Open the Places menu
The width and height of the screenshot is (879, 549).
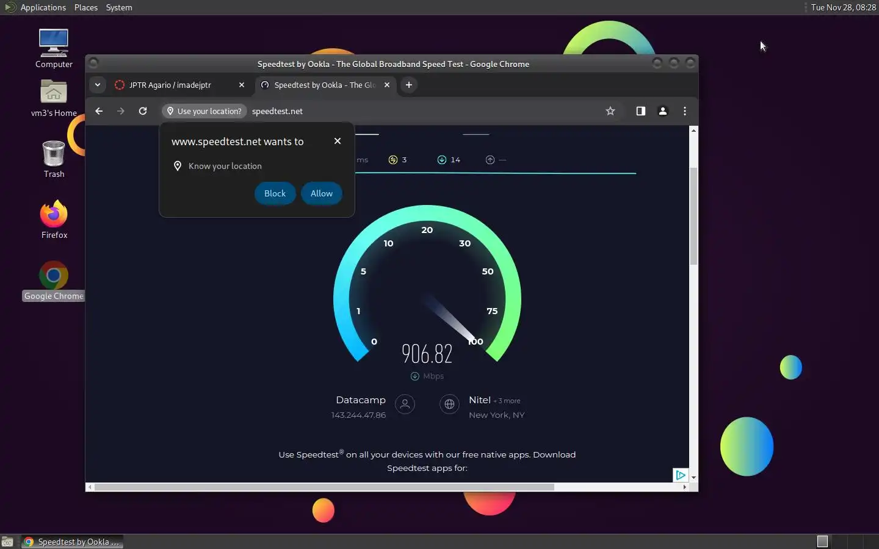[86, 7]
